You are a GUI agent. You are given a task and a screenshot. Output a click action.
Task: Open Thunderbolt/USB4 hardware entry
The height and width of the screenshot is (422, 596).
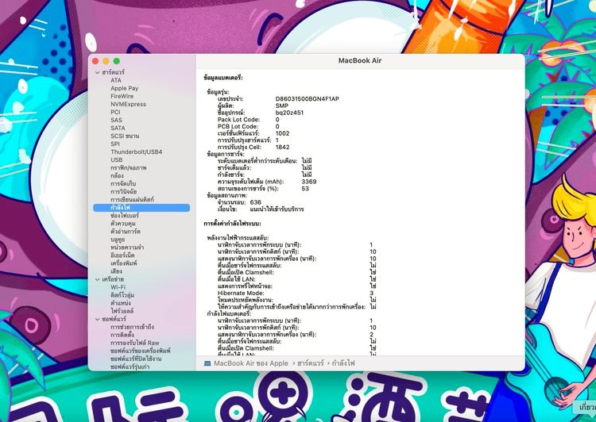[x=136, y=152]
